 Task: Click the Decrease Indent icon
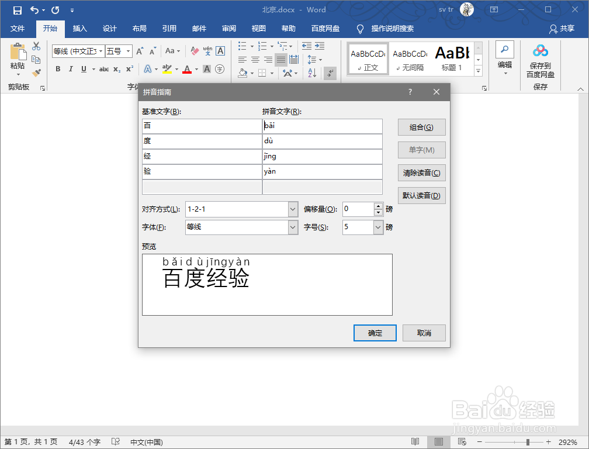tap(307, 46)
